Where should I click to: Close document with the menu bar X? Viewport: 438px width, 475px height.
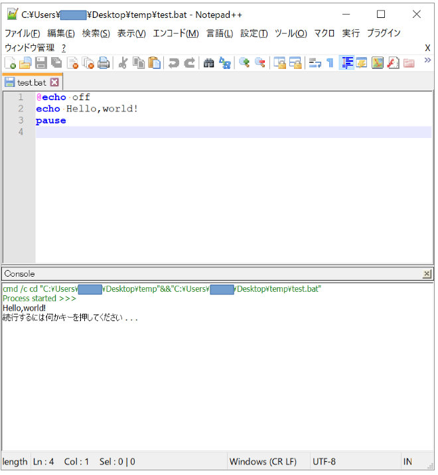click(x=427, y=48)
